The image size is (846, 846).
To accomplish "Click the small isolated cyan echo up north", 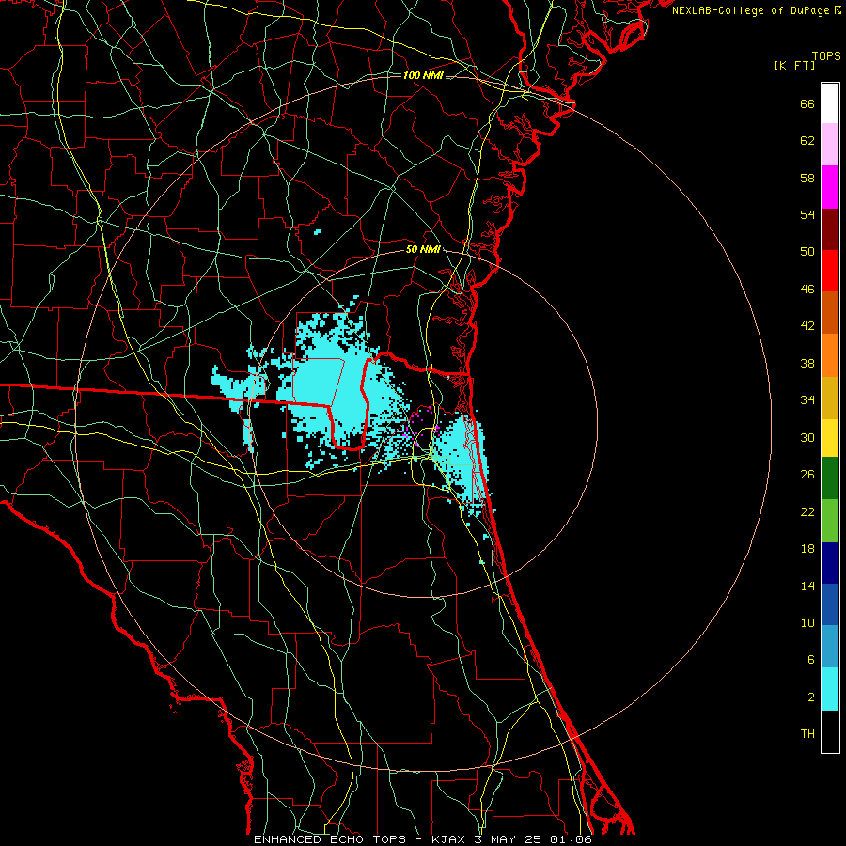I will pos(318,232).
